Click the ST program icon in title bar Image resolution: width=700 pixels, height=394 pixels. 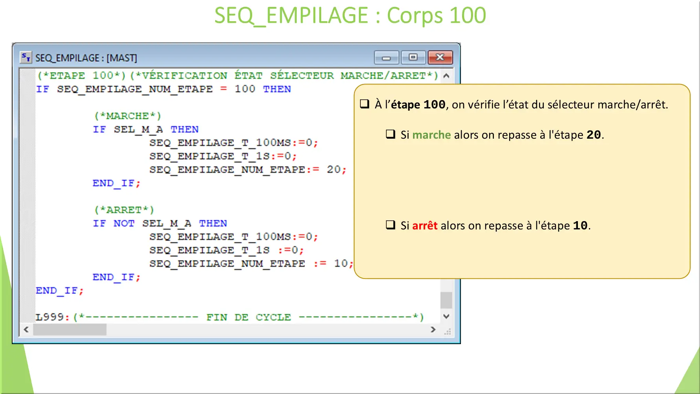[26, 57]
